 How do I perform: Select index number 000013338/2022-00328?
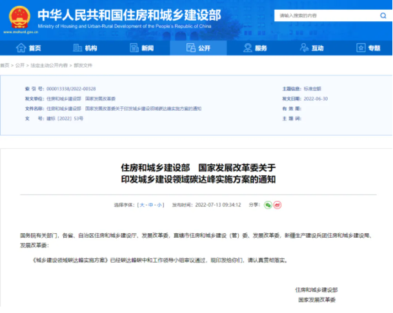click(71, 89)
